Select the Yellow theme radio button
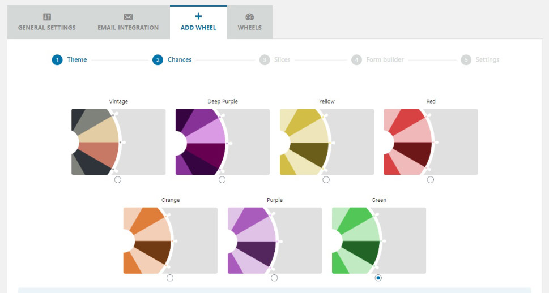 326,180
